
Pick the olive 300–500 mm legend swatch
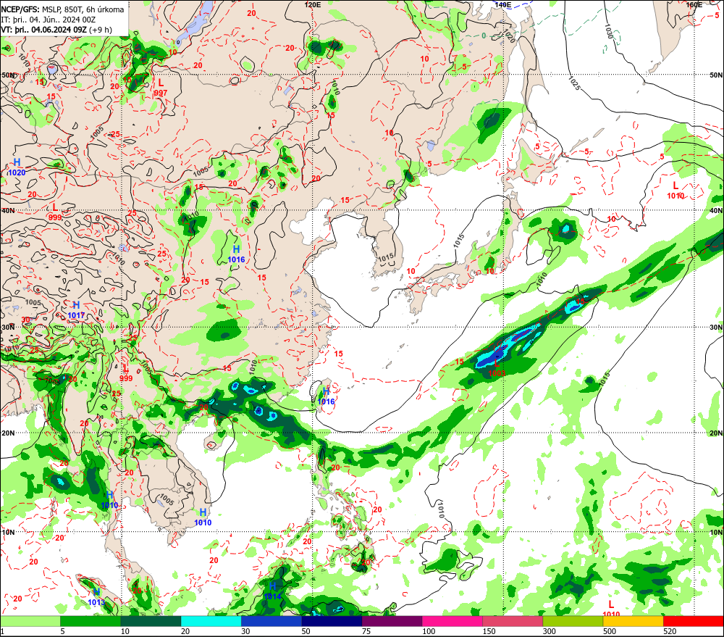coord(573,621)
